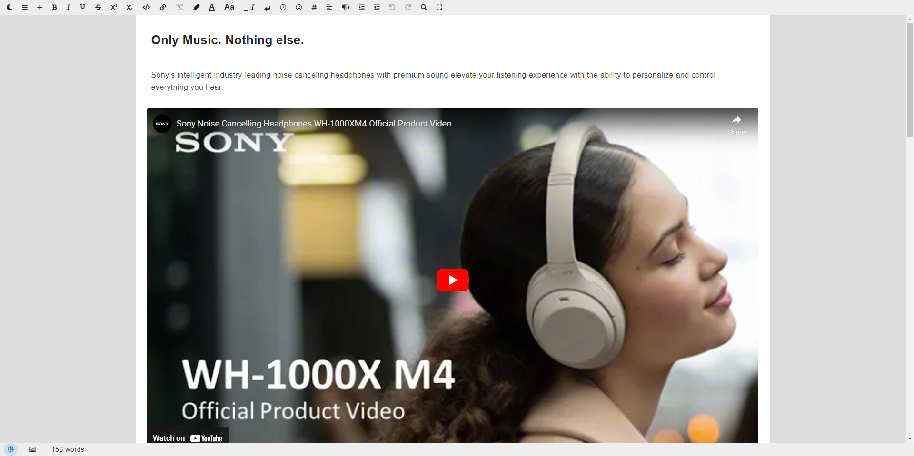Click the scrollbar up arrow
Viewport: 914px width, 456px height.
click(910, 19)
